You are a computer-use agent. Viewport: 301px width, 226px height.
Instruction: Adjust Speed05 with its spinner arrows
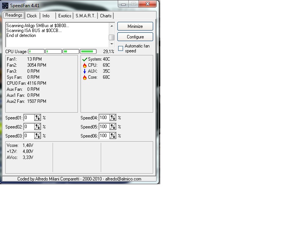pos(113,127)
